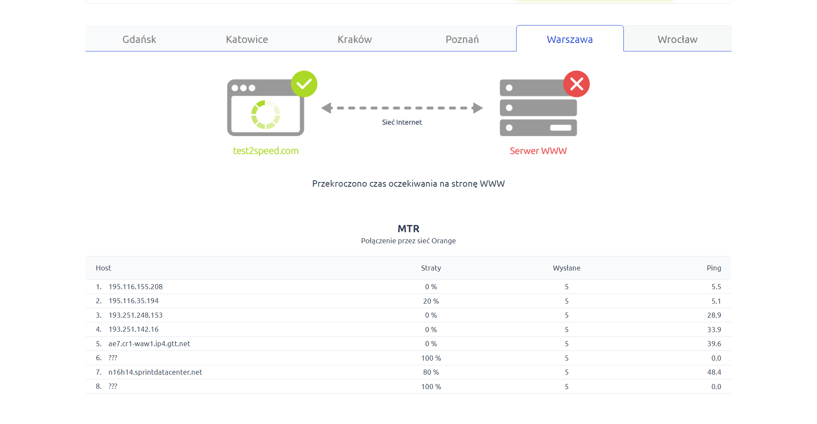Click the gray server stack icon
This screenshot has height=424, width=817.
[538, 113]
